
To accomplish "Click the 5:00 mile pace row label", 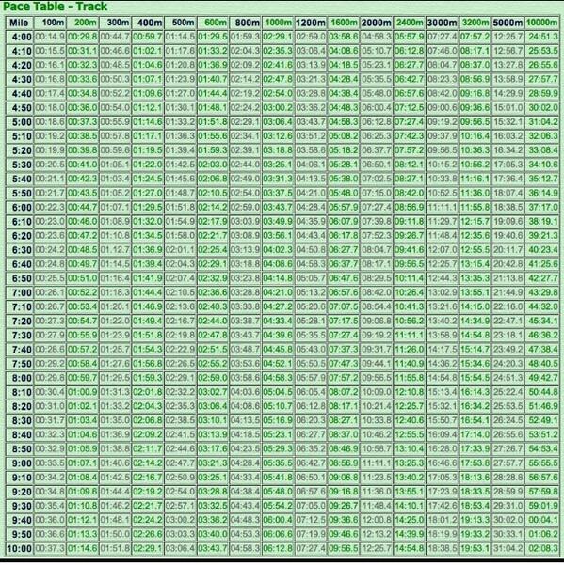I will tap(19, 122).
